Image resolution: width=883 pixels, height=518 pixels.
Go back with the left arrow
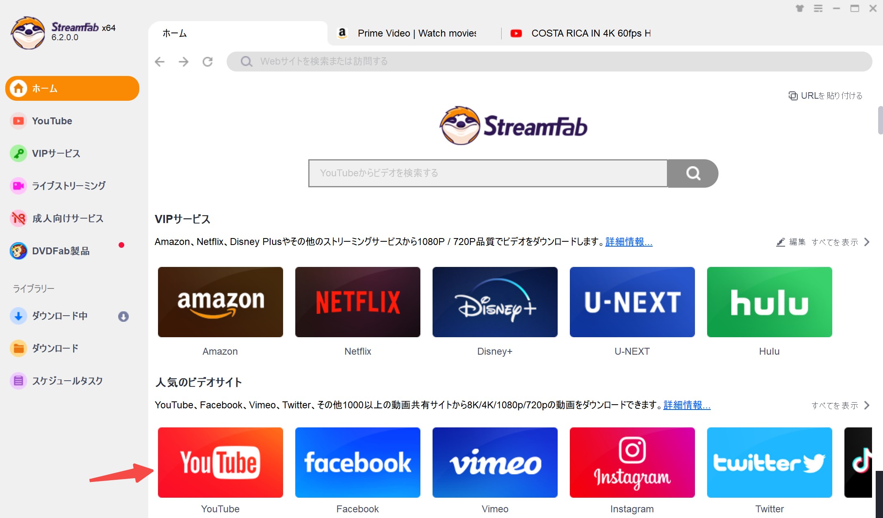click(x=160, y=61)
